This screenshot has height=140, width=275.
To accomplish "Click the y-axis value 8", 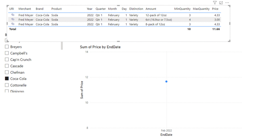I will pos(87,128).
